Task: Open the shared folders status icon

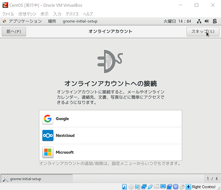Action: (157, 187)
